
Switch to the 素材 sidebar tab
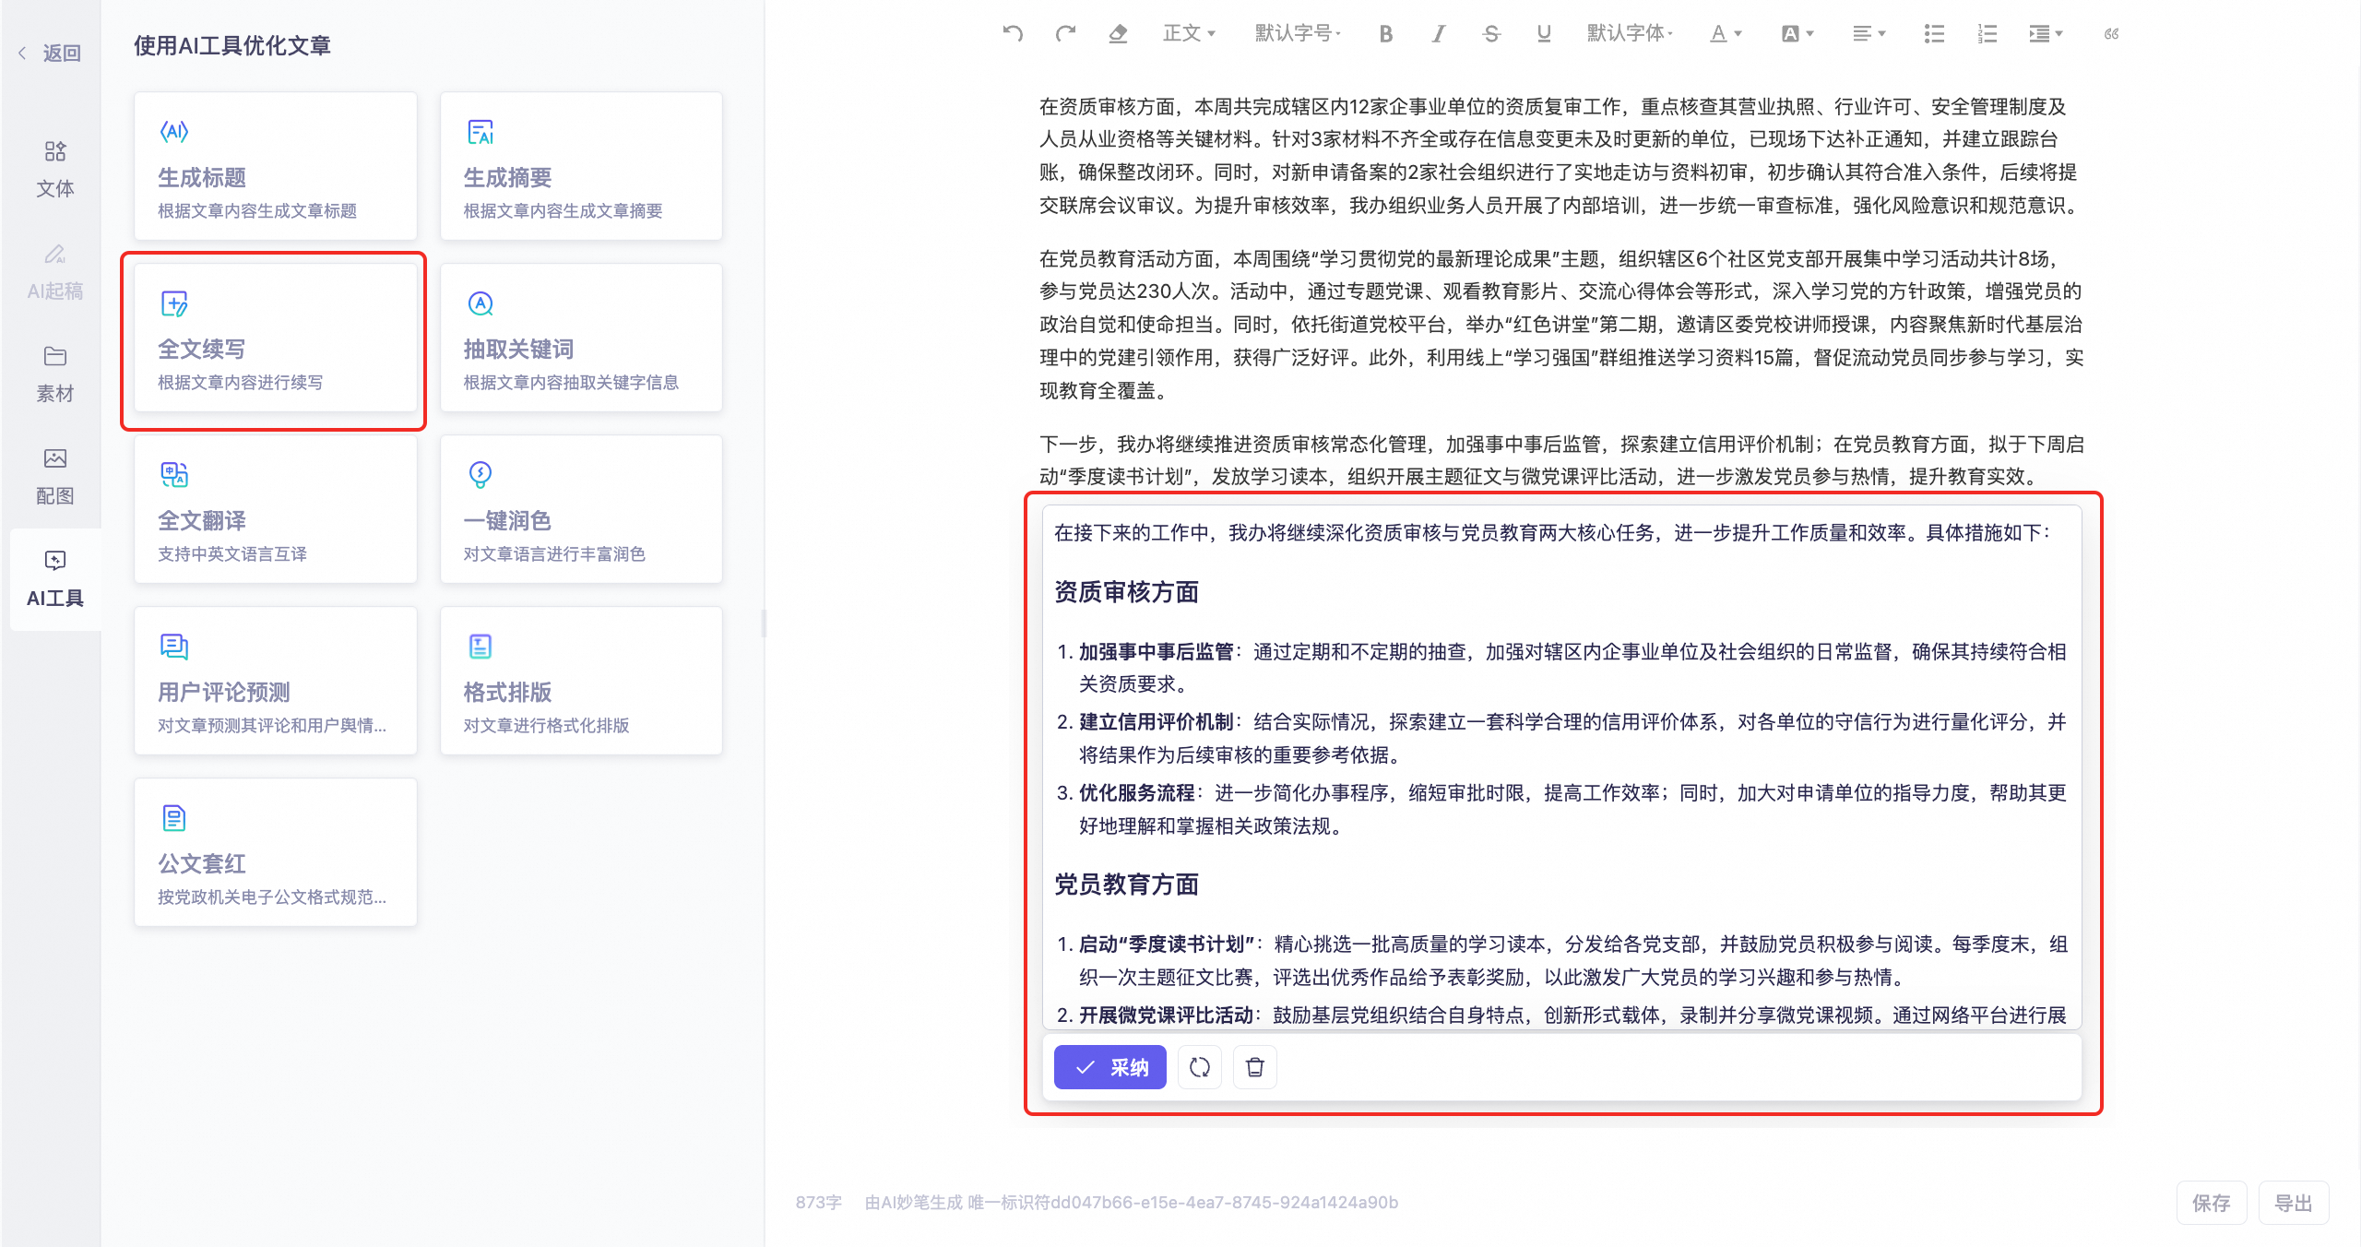click(54, 374)
